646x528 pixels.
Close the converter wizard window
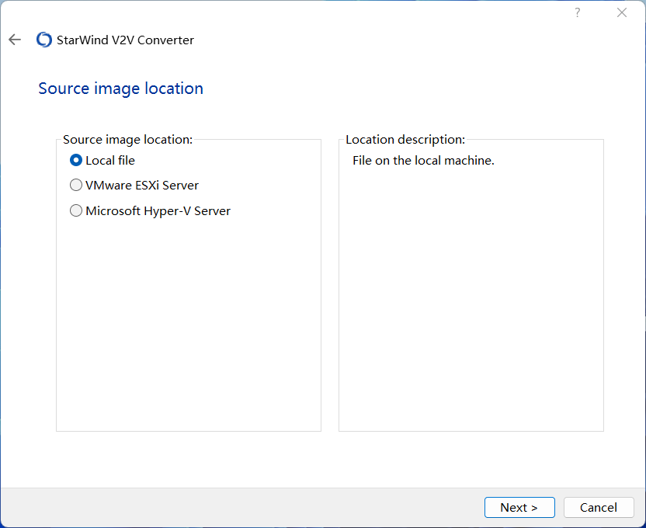click(x=621, y=12)
